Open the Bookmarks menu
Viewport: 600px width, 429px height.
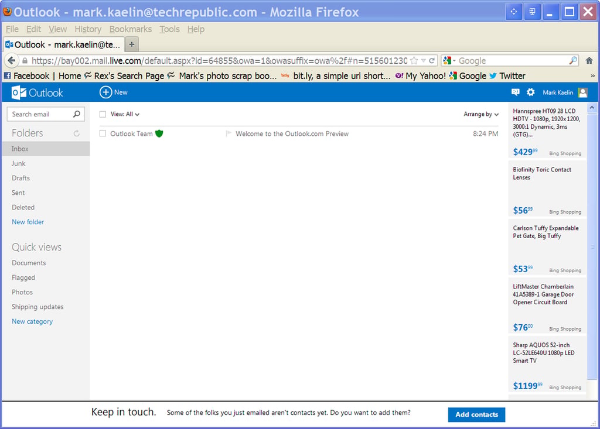(x=131, y=29)
